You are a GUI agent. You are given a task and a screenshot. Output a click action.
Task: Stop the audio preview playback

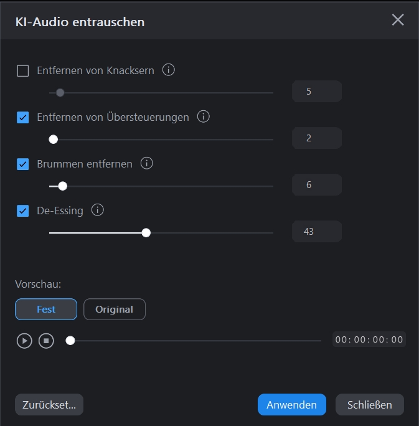pyautogui.click(x=46, y=341)
